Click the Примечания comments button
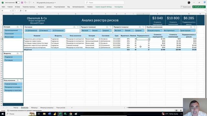The image size is (207, 116). click(x=186, y=7)
